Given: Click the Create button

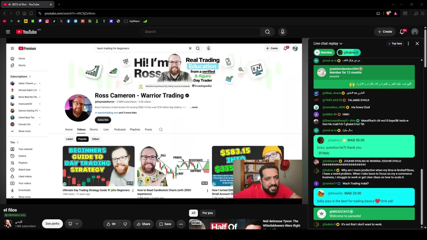Looking at the screenshot, I should [x=385, y=32].
